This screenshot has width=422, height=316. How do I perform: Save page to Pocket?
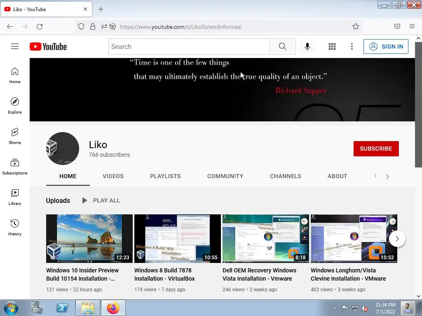point(397,26)
